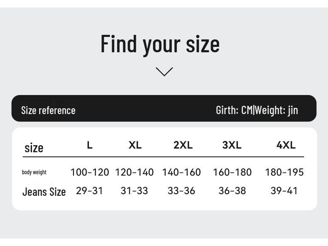Click the 36-38 jeans size cell

pos(232,191)
